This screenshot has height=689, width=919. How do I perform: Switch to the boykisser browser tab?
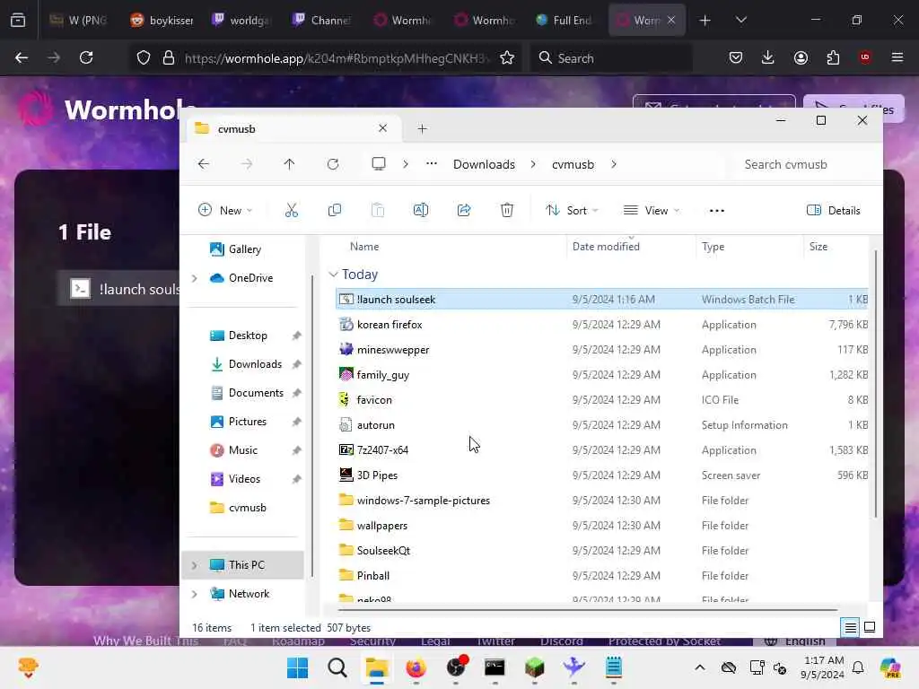tap(162, 20)
